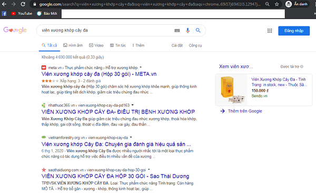Click the Sendo.vn seller link

(259, 96)
